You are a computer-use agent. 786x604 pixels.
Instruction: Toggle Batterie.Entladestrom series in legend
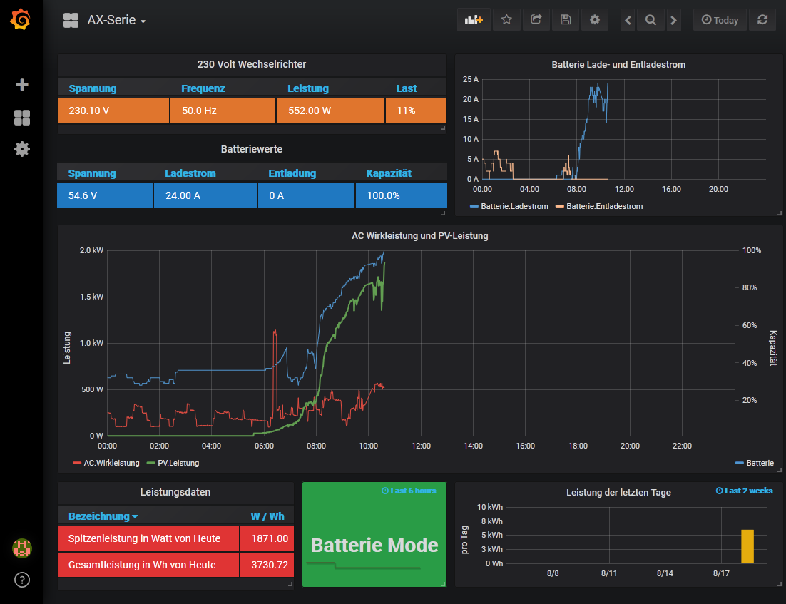[x=603, y=206]
